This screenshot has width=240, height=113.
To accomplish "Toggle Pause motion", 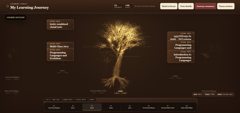I will (x=226, y=6).
